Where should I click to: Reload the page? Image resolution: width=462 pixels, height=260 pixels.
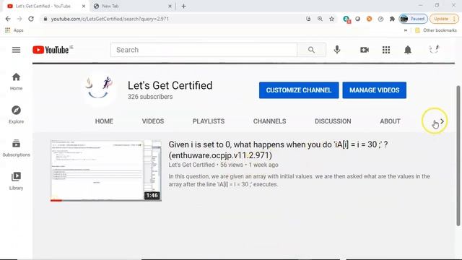31,19
